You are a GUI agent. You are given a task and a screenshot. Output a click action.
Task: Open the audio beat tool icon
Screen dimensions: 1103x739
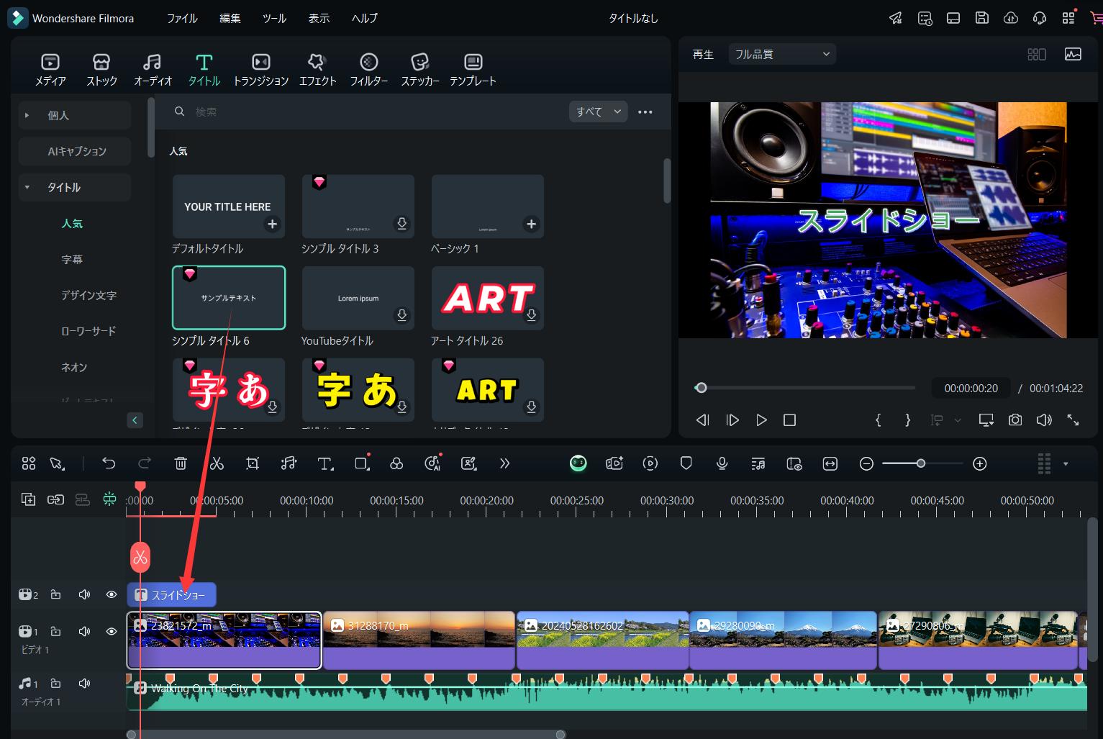[x=289, y=463]
